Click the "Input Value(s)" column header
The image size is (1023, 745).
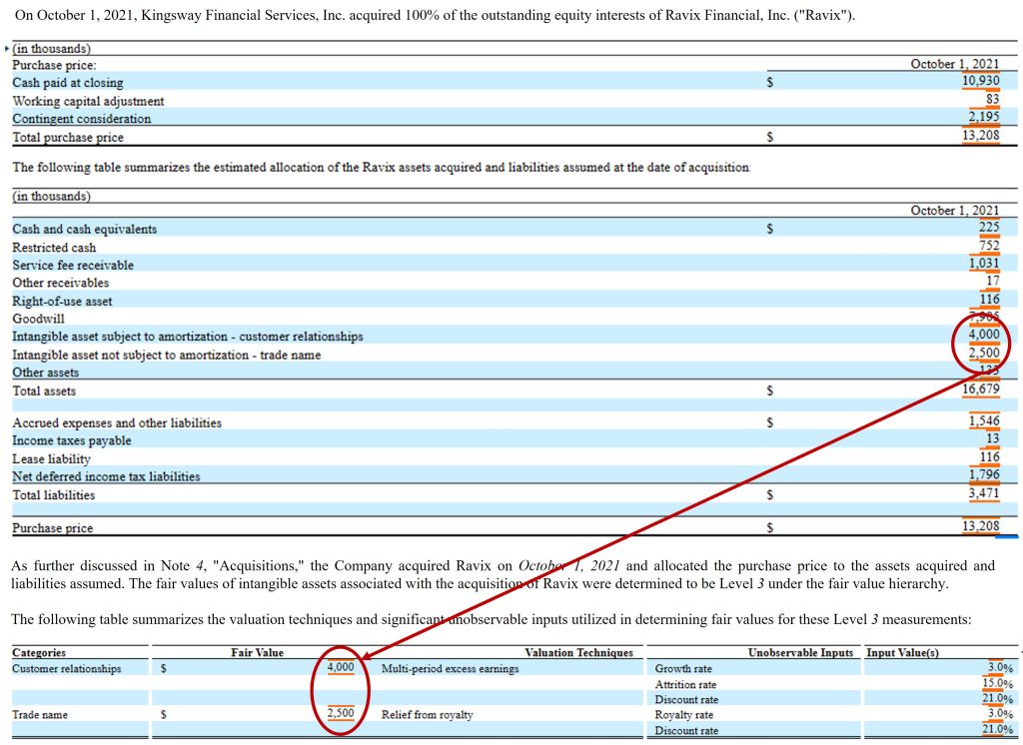pos(903,652)
